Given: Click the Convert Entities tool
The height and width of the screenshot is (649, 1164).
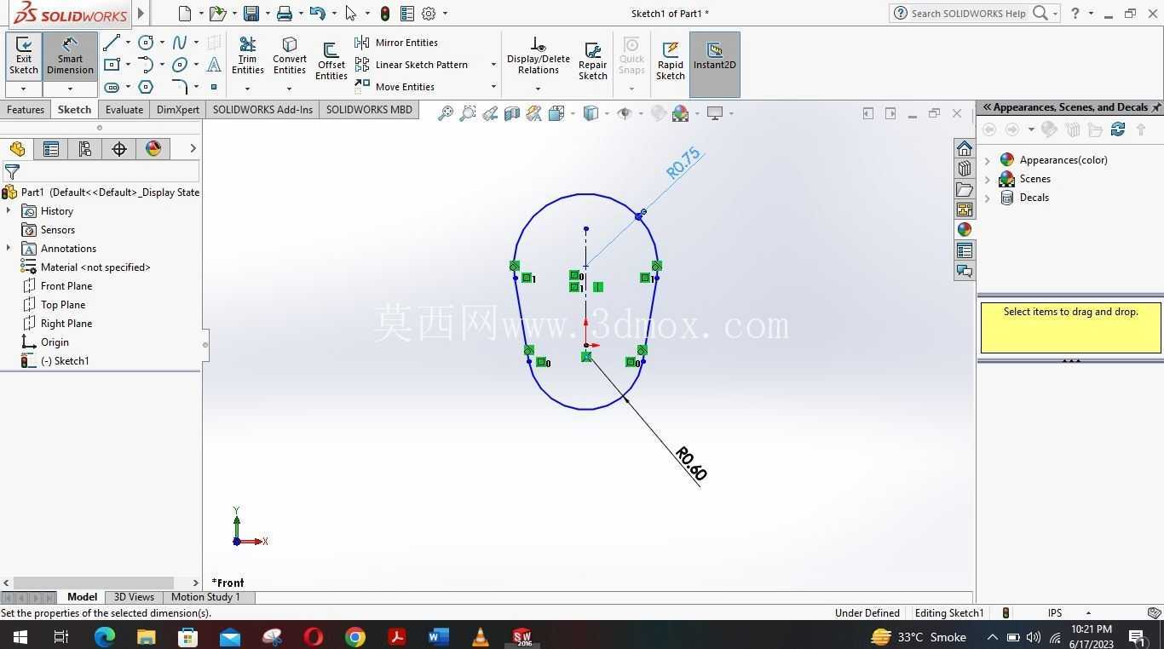Looking at the screenshot, I should (290, 56).
